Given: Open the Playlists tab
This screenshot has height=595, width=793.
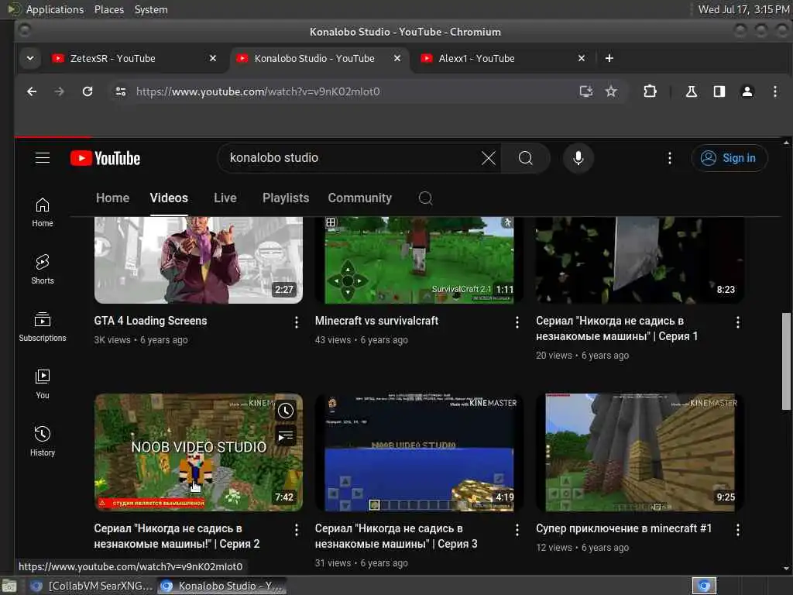Looking at the screenshot, I should click(286, 198).
